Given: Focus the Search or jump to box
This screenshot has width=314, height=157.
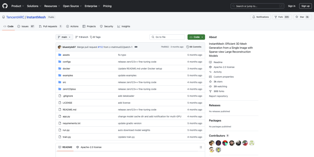Looking at the screenshot, I should pyautogui.click(x=257, y=6).
